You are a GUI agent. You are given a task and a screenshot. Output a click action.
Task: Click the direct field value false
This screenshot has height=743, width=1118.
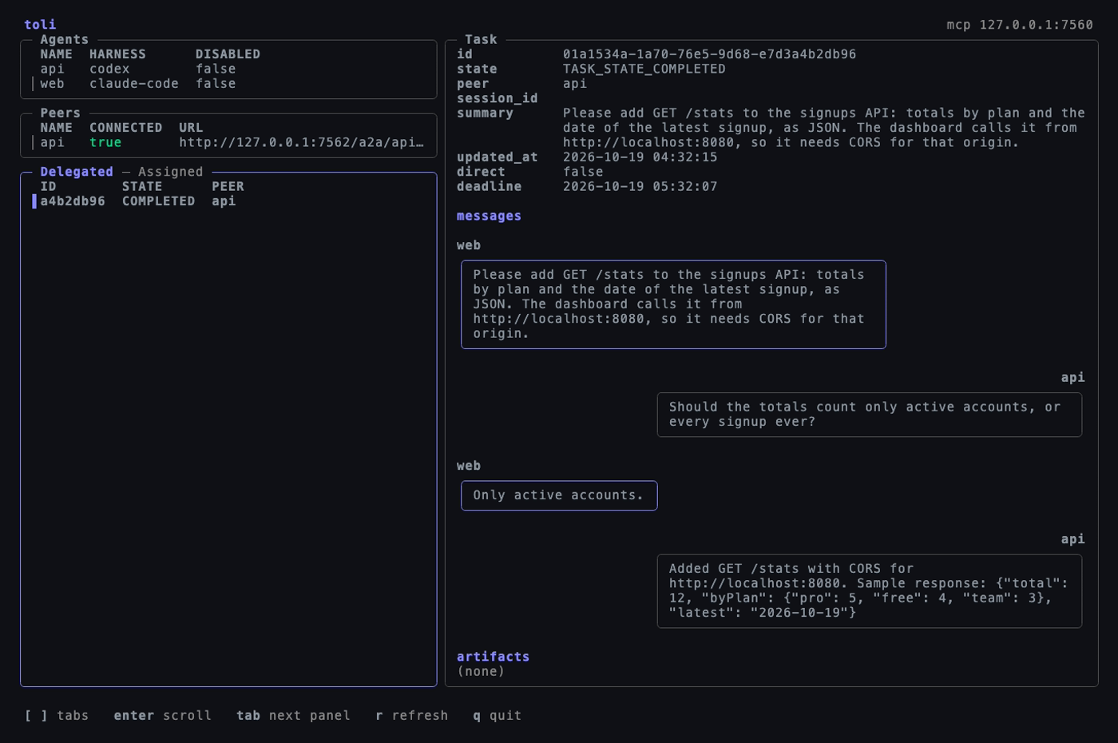583,172
